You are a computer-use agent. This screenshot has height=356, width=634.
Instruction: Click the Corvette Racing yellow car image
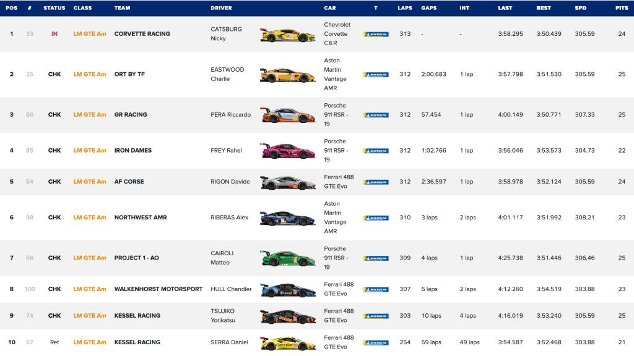(287, 35)
